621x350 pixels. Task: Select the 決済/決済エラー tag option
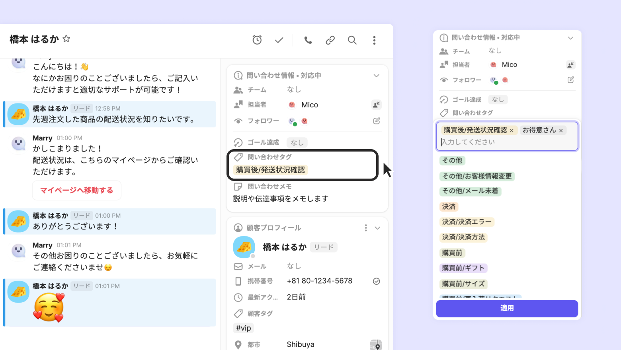pyautogui.click(x=467, y=222)
